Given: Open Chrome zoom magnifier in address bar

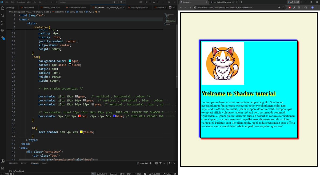Looking at the screenshot, I should point(279,7).
